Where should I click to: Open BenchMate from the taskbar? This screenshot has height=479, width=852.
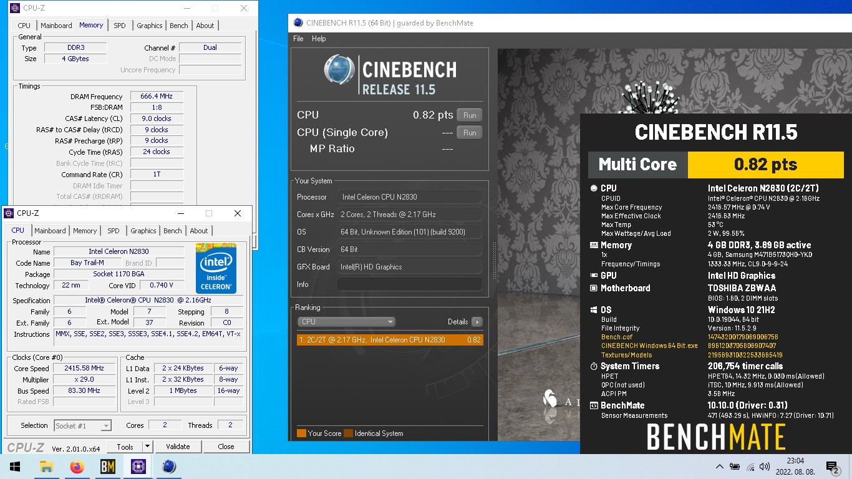[107, 466]
